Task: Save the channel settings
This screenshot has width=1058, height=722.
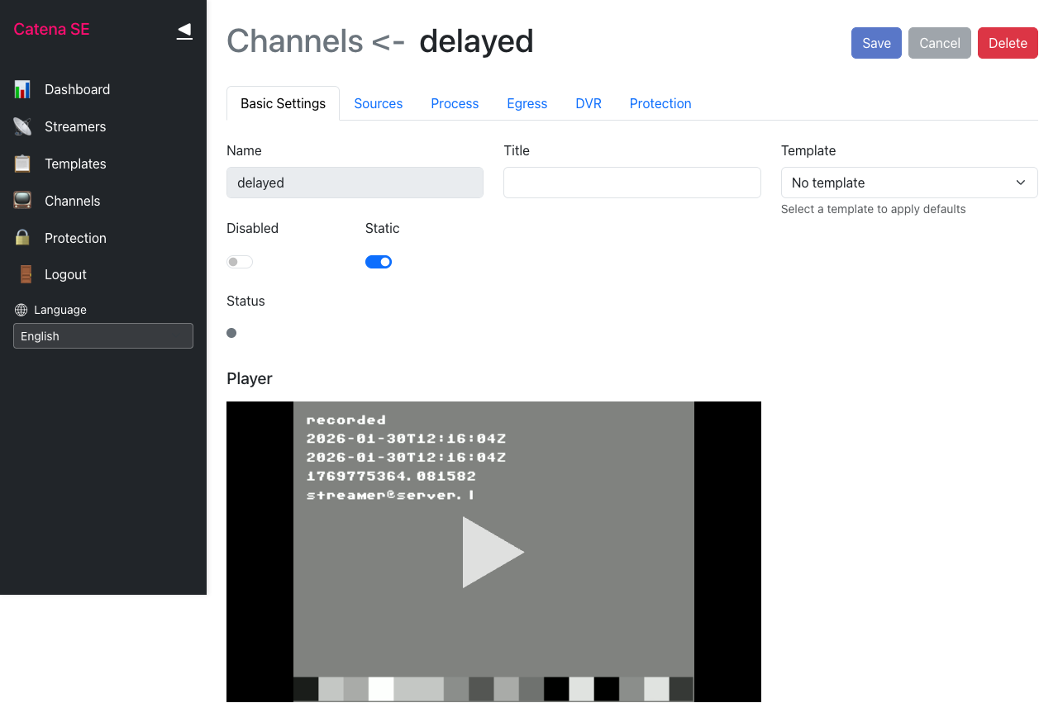Action: coord(876,43)
